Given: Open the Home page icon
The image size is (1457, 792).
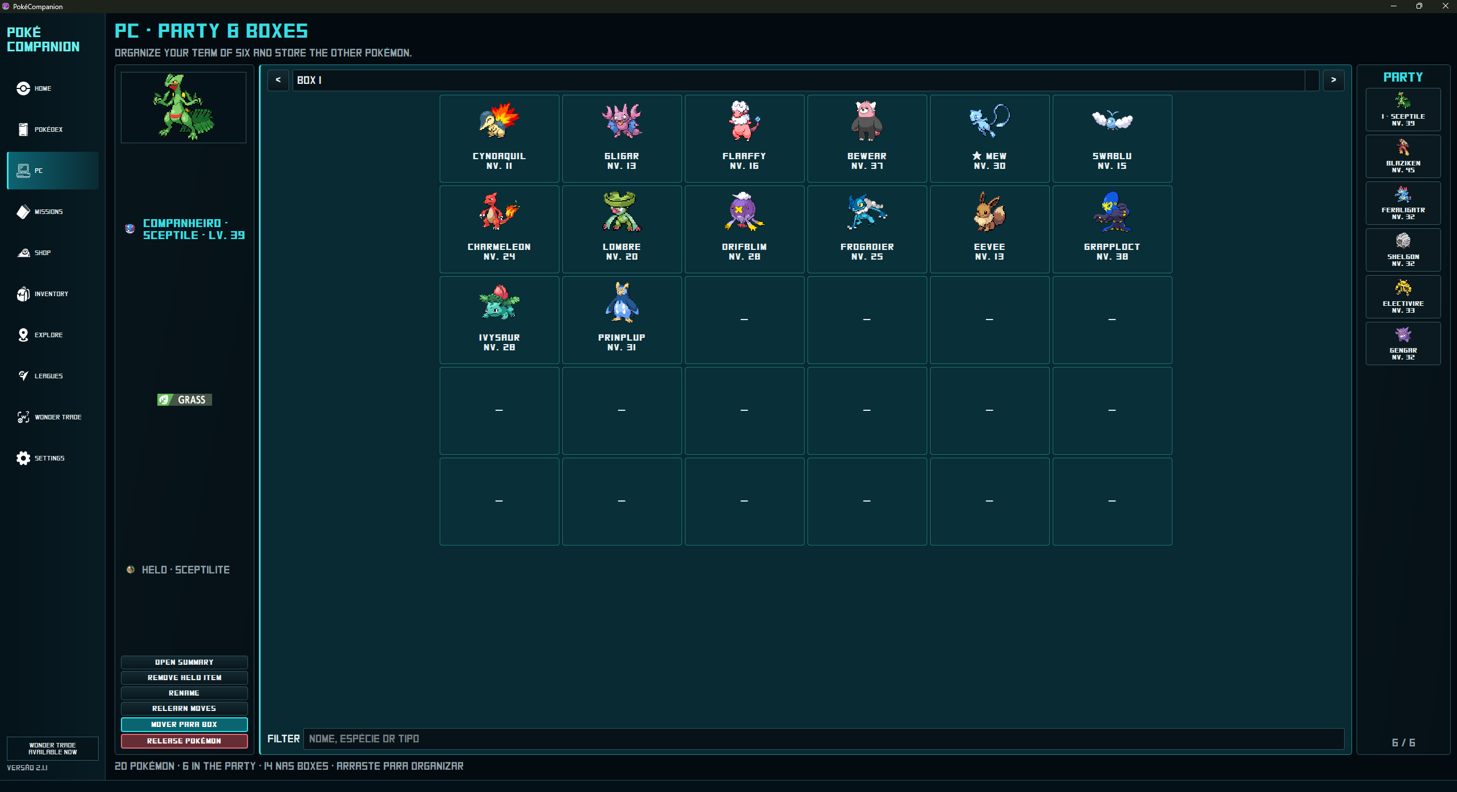Looking at the screenshot, I should (23, 88).
